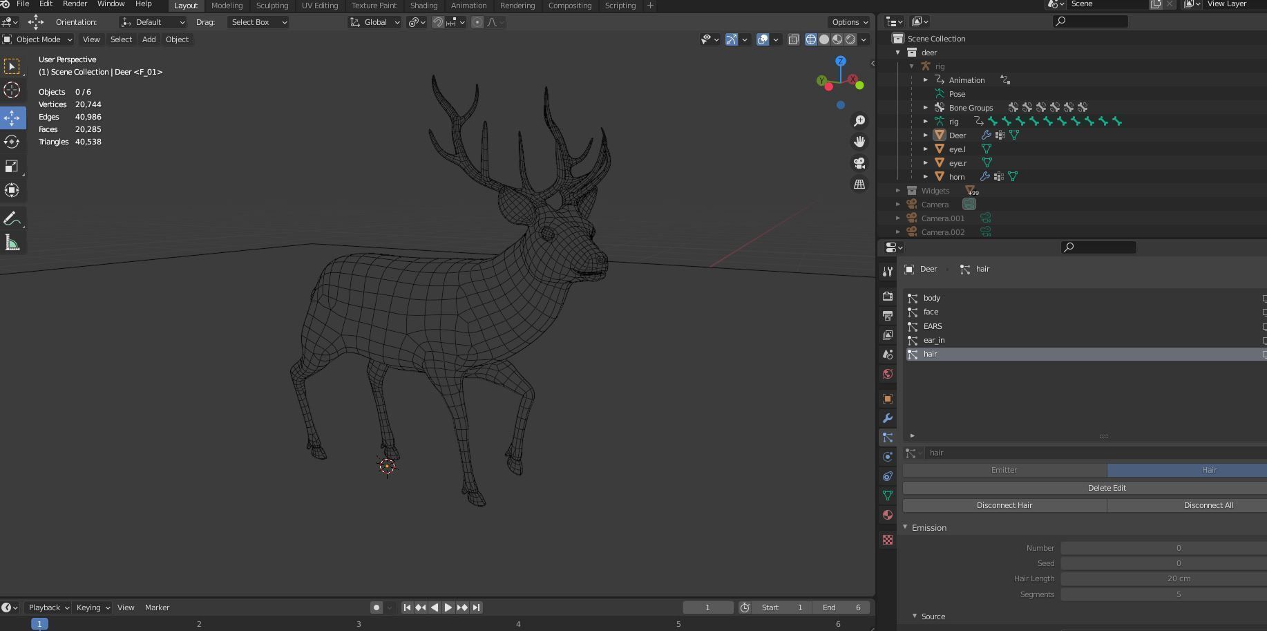The width and height of the screenshot is (1267, 631).
Task: Switch to material preview shading
Action: coord(837,39)
